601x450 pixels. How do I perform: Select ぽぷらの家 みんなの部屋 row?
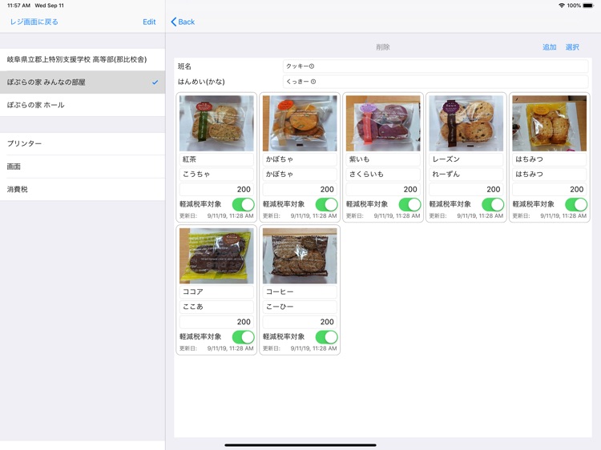pos(83,82)
